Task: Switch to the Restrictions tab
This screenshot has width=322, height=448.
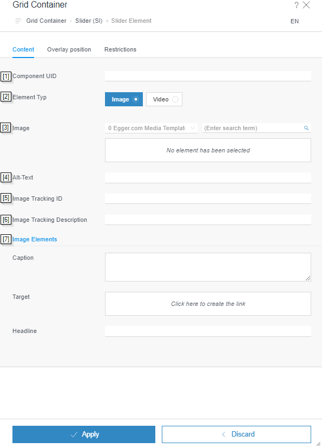Action: click(120, 49)
